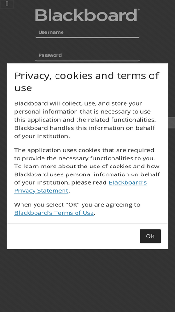
Task: Click the underline beneath the Username field
Action: [x=87, y=37]
